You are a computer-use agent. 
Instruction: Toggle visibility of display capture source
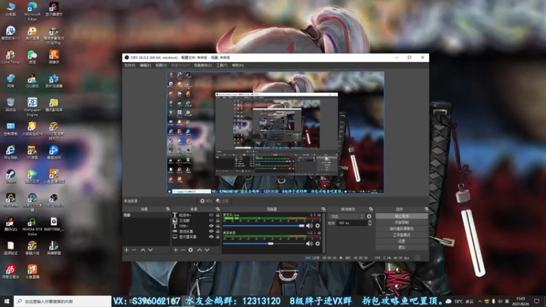point(211,237)
